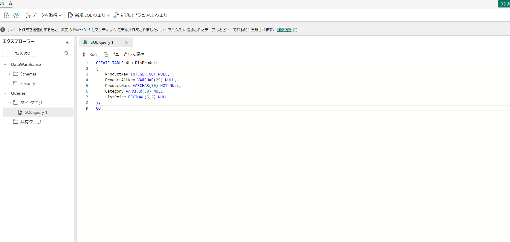This screenshot has width=510, height=242.
Task: Click the refresh icon in toolbar
Action: pyautogui.click(x=7, y=15)
